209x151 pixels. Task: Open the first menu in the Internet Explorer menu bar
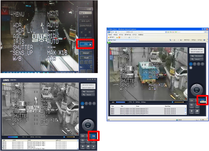110,35
